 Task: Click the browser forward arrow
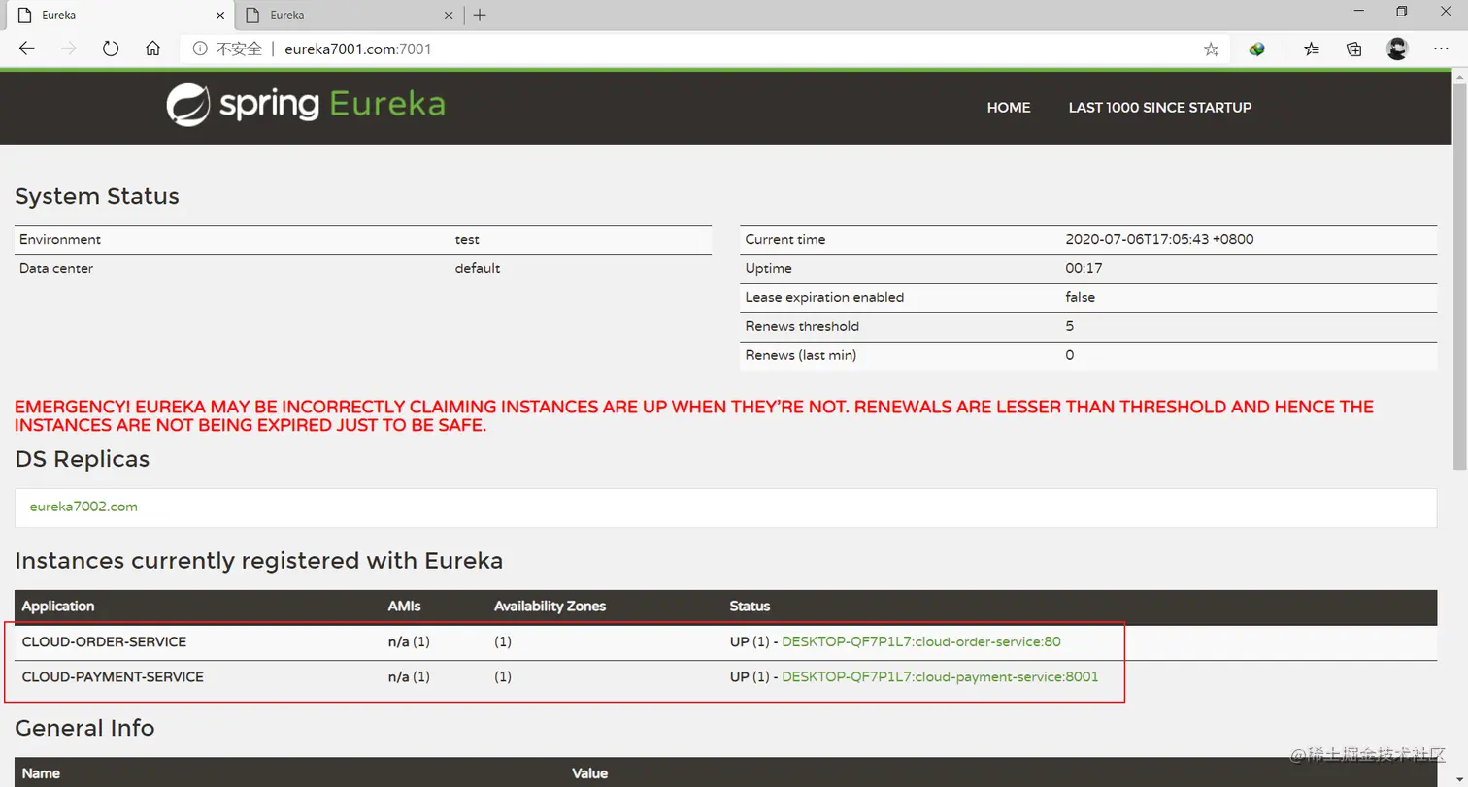68,49
